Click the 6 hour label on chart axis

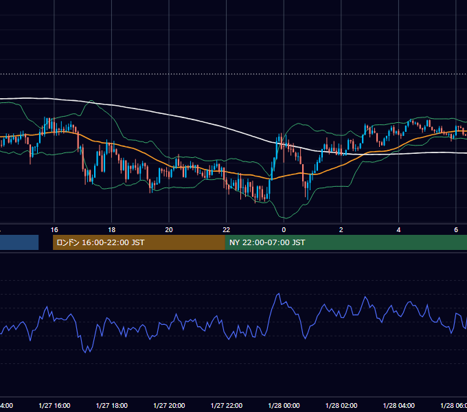pos(456,230)
